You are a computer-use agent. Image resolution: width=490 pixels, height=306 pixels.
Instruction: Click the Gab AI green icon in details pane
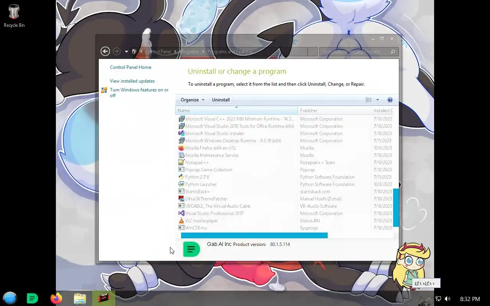pyautogui.click(x=191, y=249)
